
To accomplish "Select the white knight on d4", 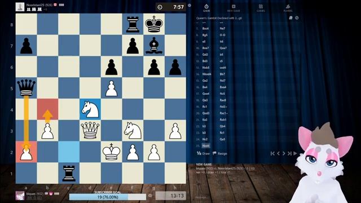I will [x=90, y=109].
